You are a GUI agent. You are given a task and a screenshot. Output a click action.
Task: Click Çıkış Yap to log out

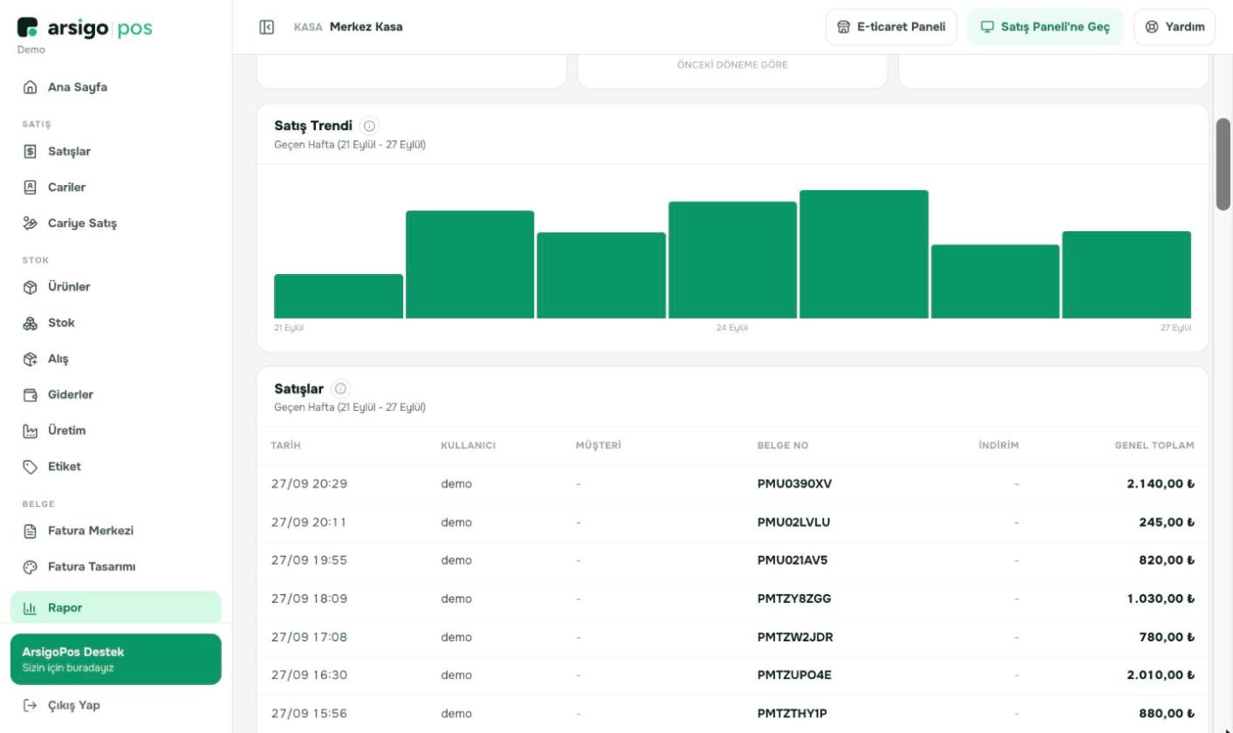click(116, 705)
